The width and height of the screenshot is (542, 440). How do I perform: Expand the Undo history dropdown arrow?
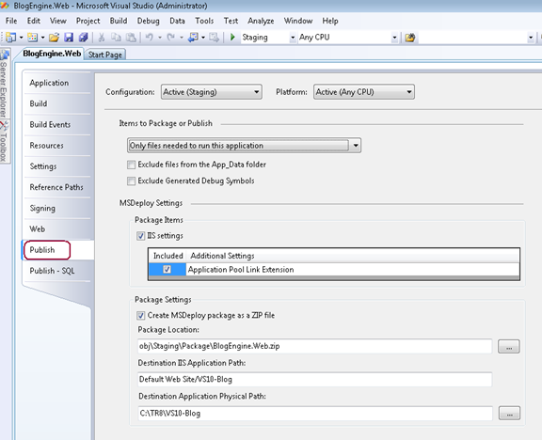pyautogui.click(x=160, y=38)
